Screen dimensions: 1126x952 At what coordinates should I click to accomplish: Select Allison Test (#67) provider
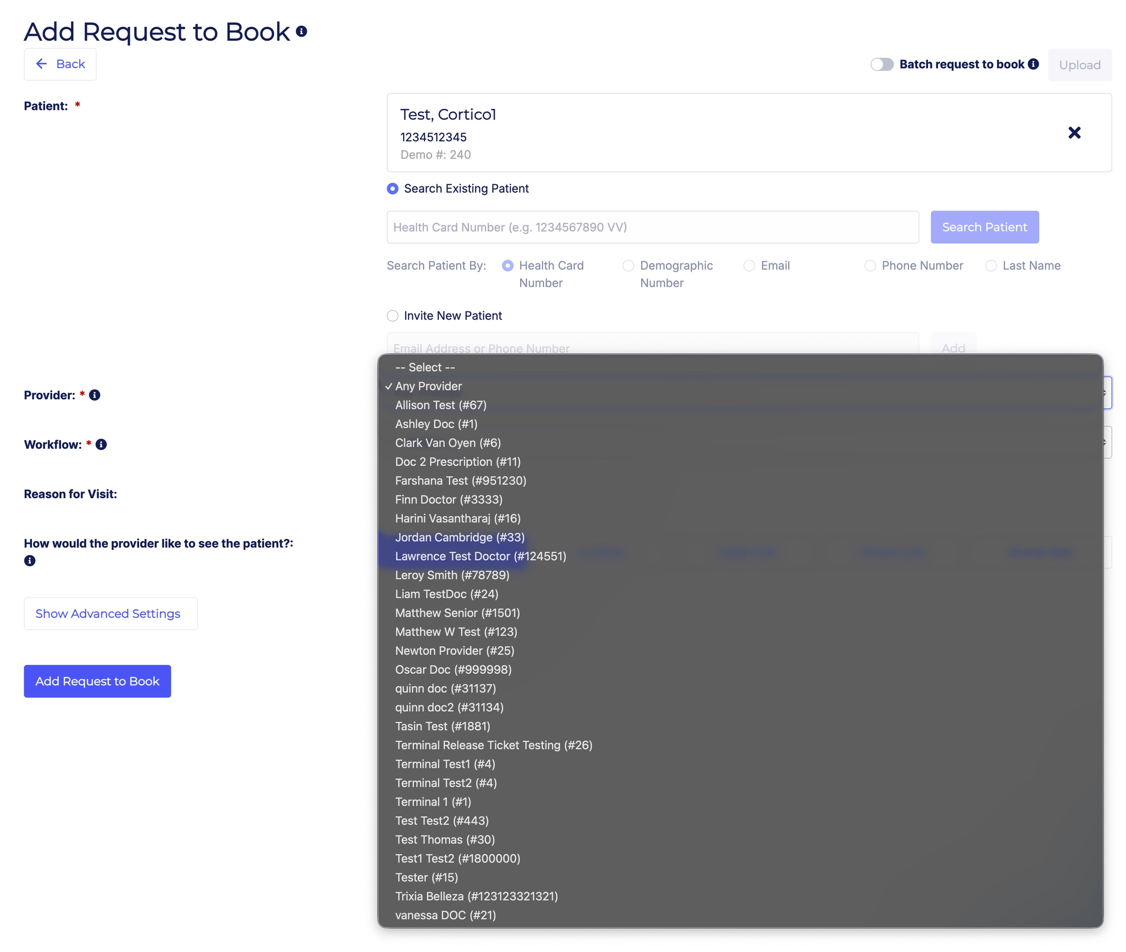pyautogui.click(x=740, y=405)
